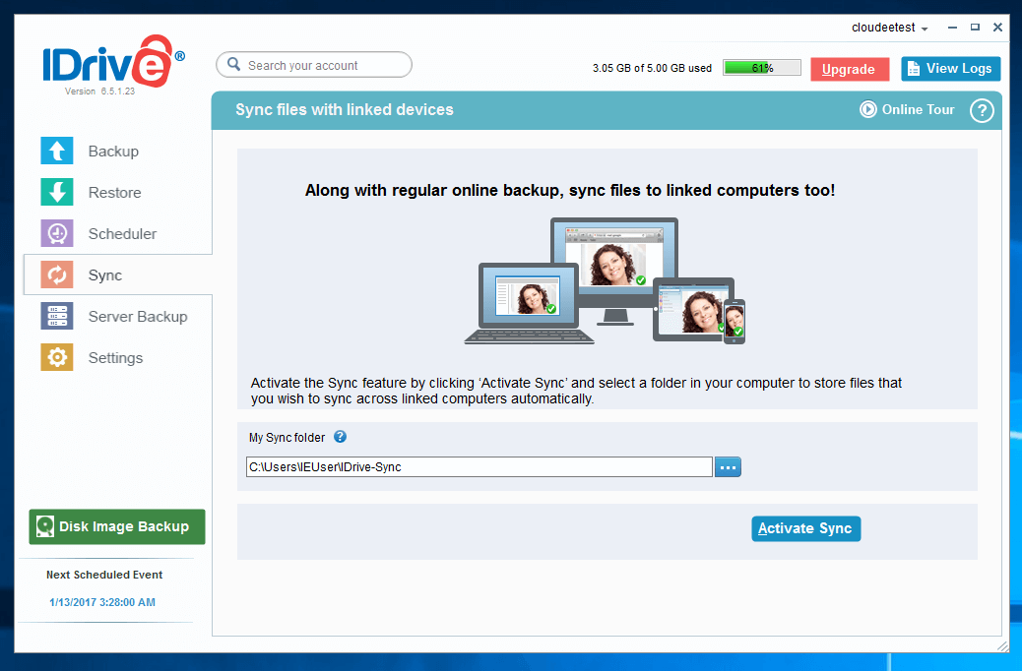Screen dimensions: 1022x671
Task: Click the My Sync folder info icon
Action: (x=340, y=438)
